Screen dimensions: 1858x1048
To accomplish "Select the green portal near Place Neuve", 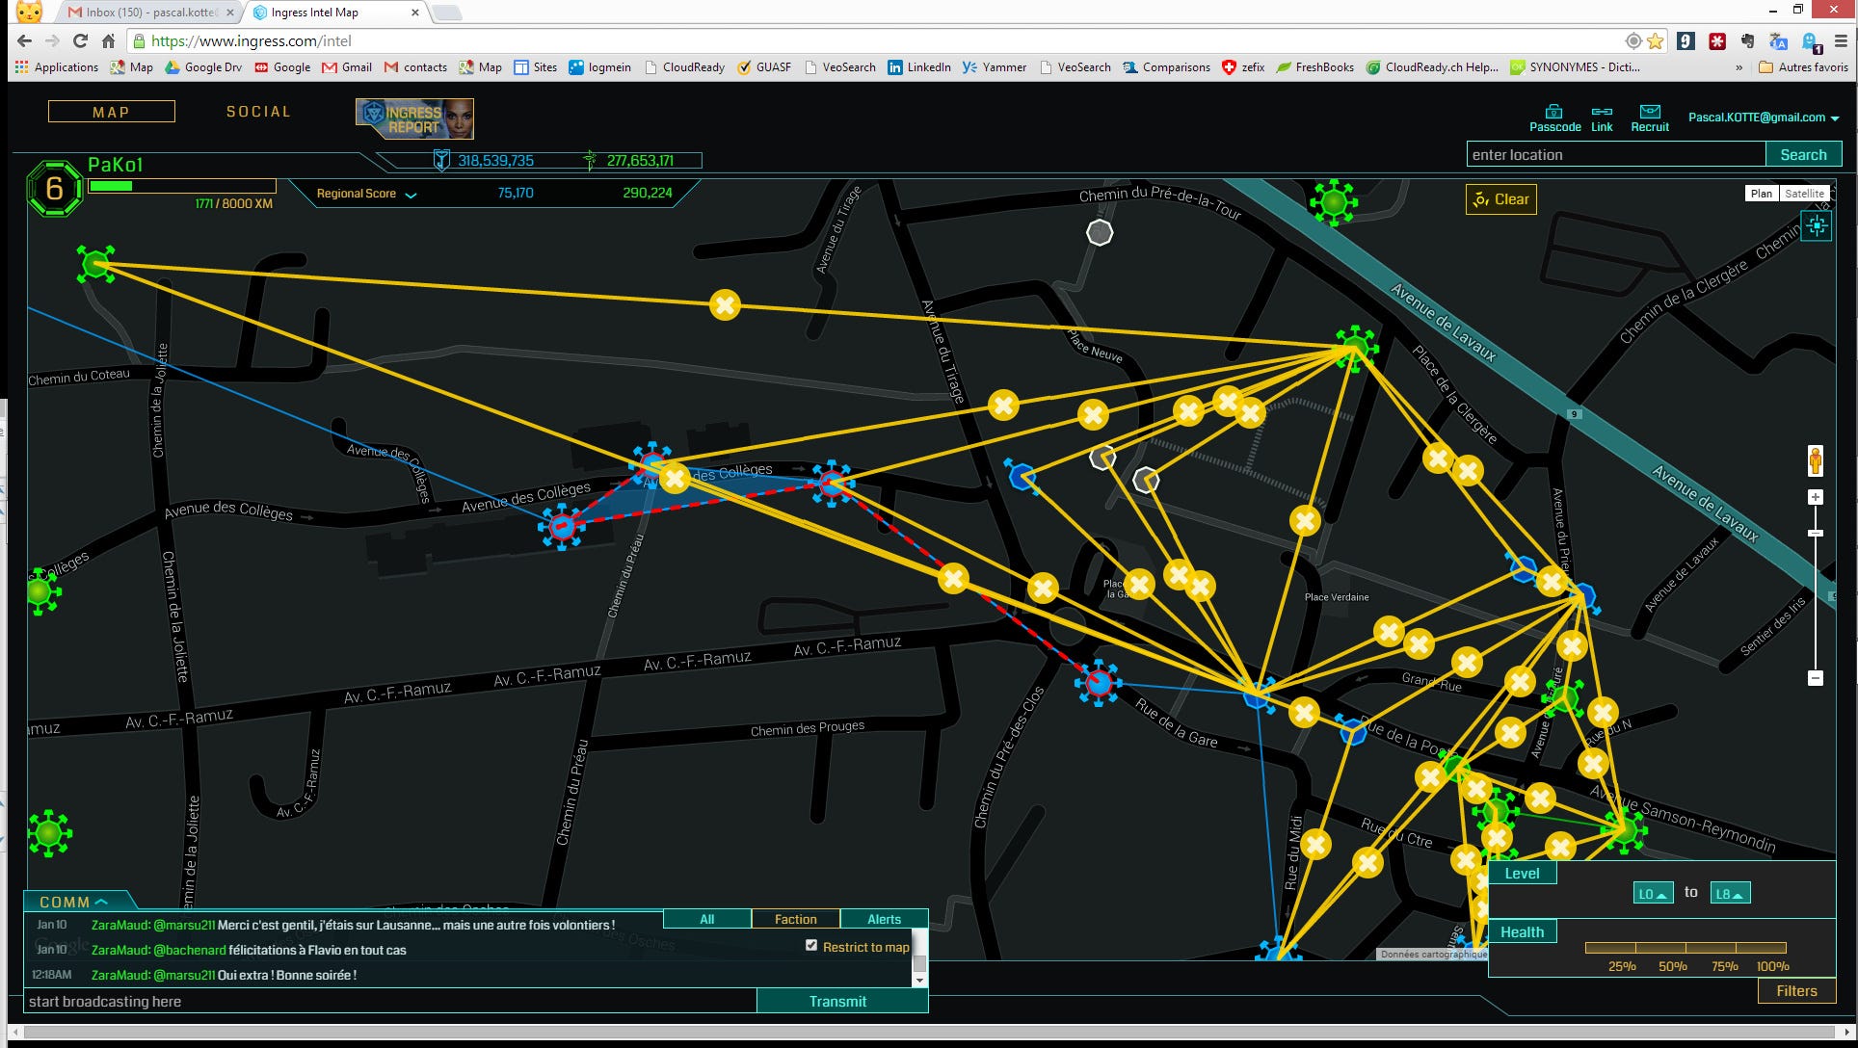I will click(x=1356, y=348).
